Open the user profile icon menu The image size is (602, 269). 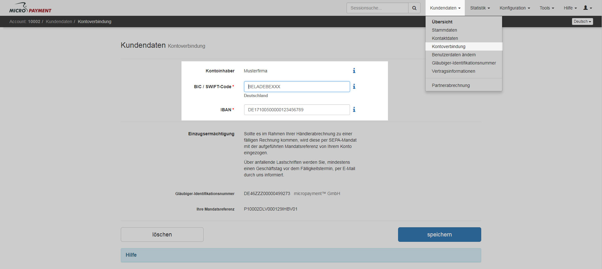tap(587, 8)
